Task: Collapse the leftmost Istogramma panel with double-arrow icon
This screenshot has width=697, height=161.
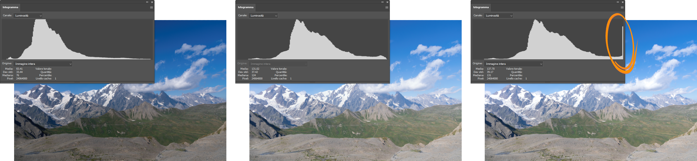Action: (147, 2)
